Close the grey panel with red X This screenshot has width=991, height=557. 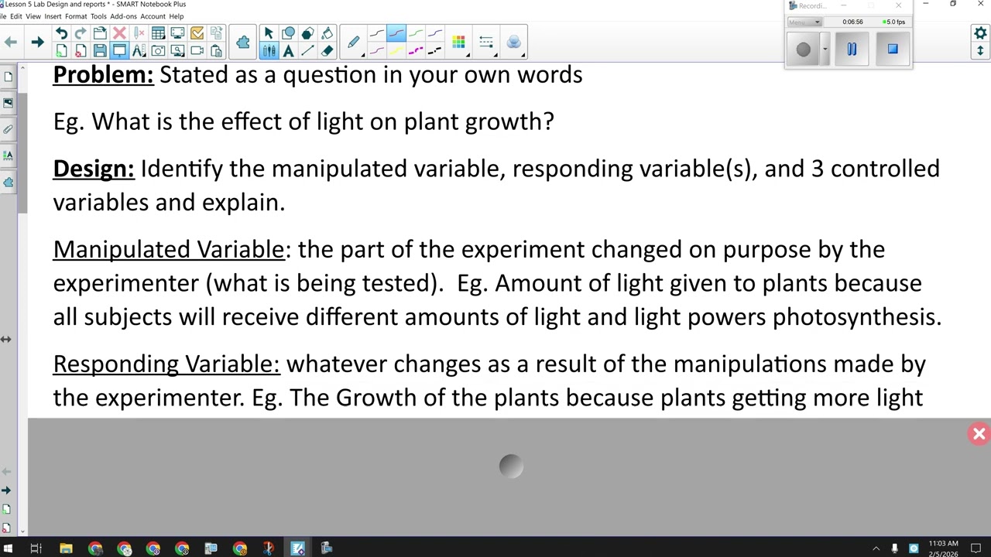[x=979, y=434]
